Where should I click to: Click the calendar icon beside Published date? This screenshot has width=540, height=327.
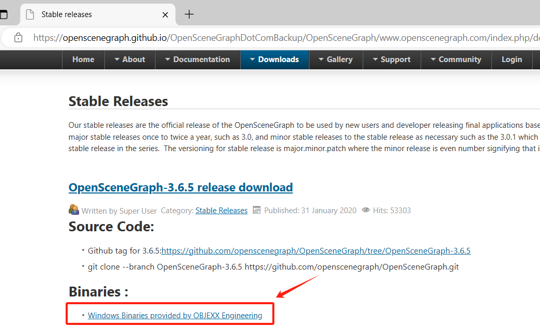point(257,210)
